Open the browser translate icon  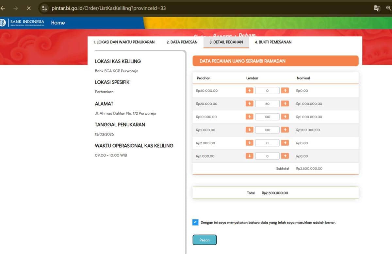click(x=377, y=8)
